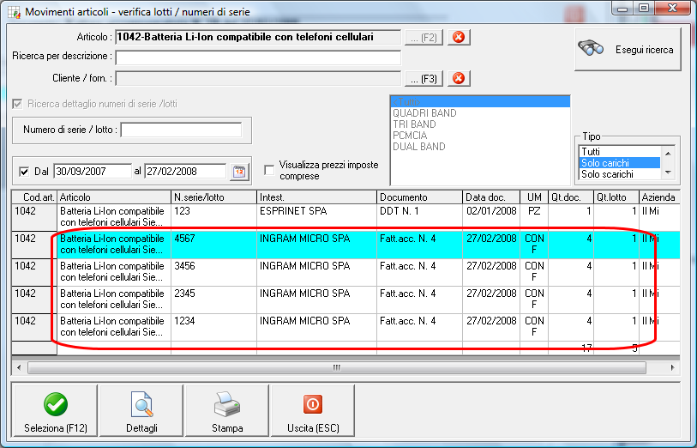Screen dimensions: 697x448
Task: Open Dettagli with the magnifier document icon
Action: tap(141, 410)
